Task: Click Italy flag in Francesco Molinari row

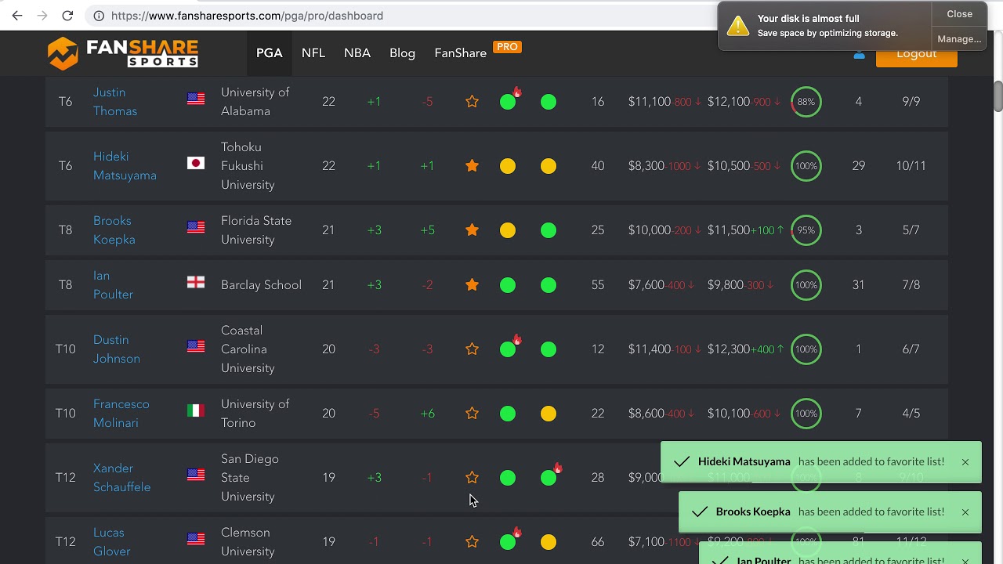Action: [x=196, y=410]
